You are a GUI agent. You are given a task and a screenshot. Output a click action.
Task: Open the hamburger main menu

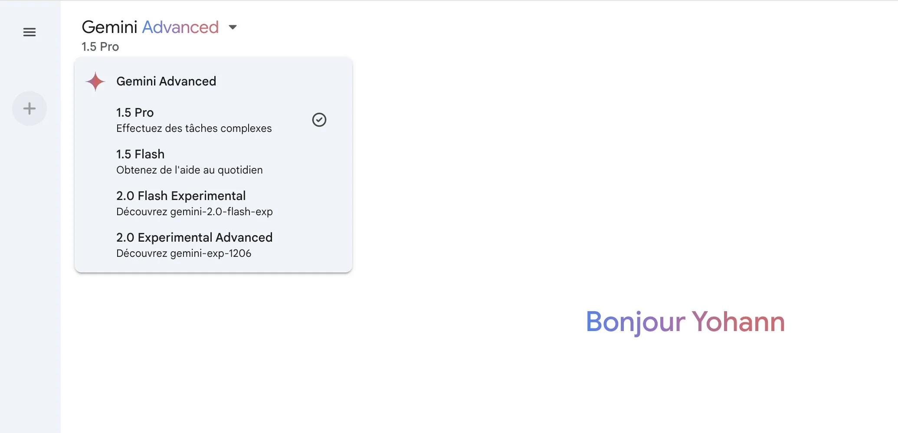tap(29, 32)
